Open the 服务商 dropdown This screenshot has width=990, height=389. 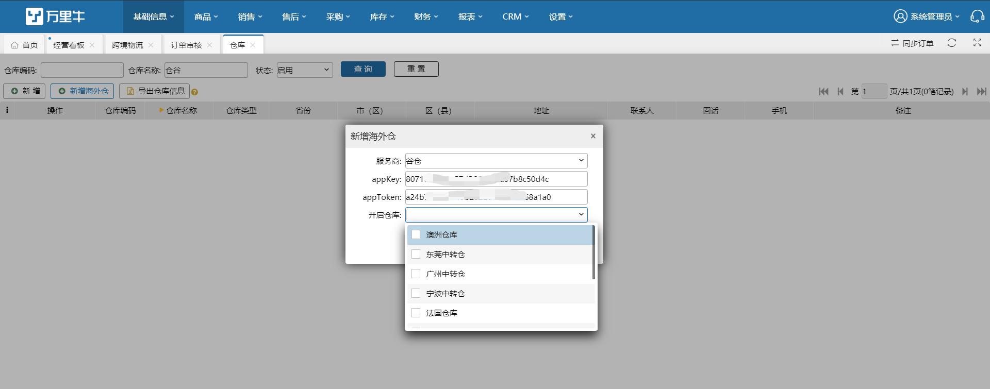(x=496, y=161)
